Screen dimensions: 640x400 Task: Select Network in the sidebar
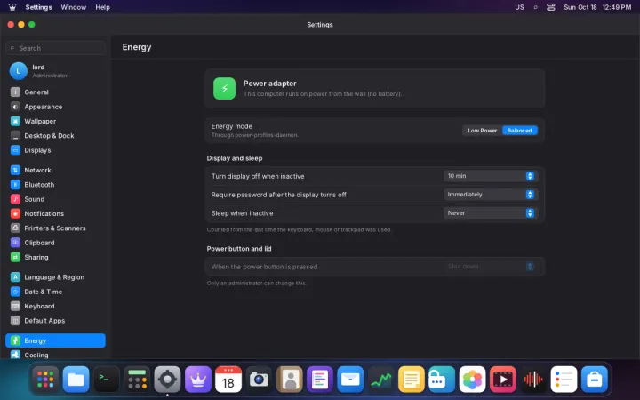tap(55, 170)
